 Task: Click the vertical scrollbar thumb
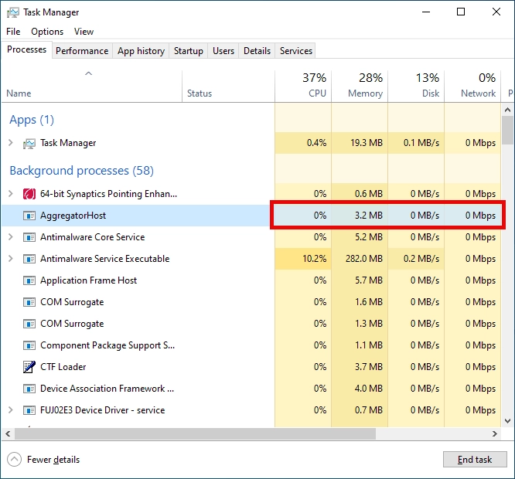pyautogui.click(x=508, y=131)
